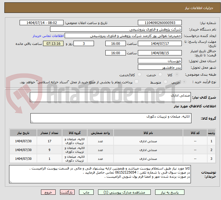Image resolution: width=221 pixels, height=200 pixels.
Task: Click the واحد شمارش column header
Action: pyautogui.click(x=100, y=133)
